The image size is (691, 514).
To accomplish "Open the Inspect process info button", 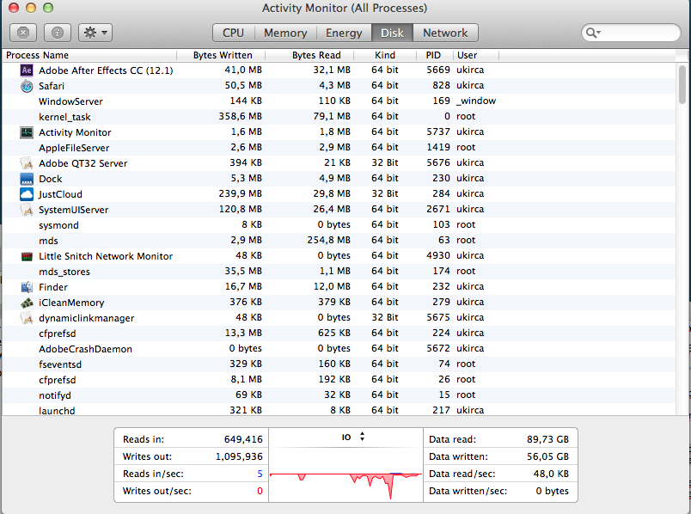I will click(x=58, y=33).
